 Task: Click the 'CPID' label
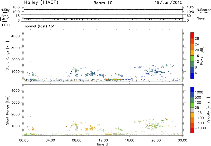coord(6,25)
